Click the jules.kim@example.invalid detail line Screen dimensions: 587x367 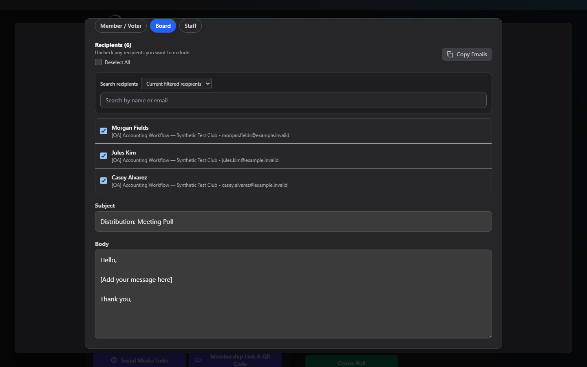(195, 160)
